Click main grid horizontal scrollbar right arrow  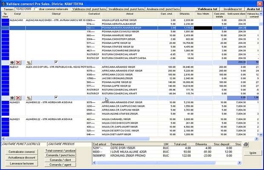pos(257,139)
